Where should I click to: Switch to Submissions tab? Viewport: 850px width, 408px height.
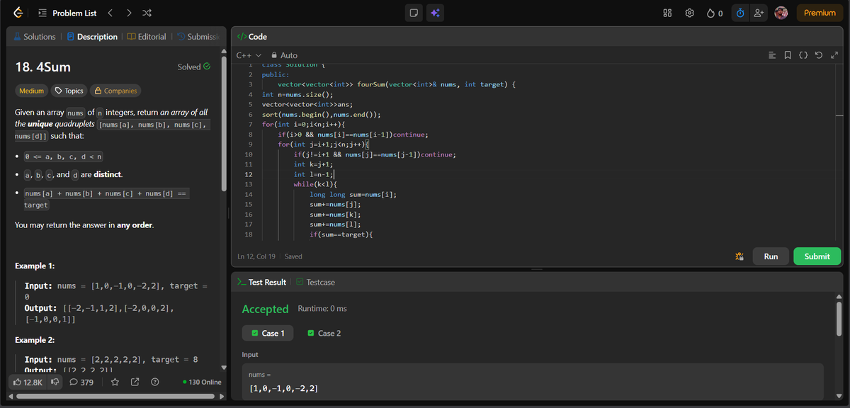click(x=198, y=37)
